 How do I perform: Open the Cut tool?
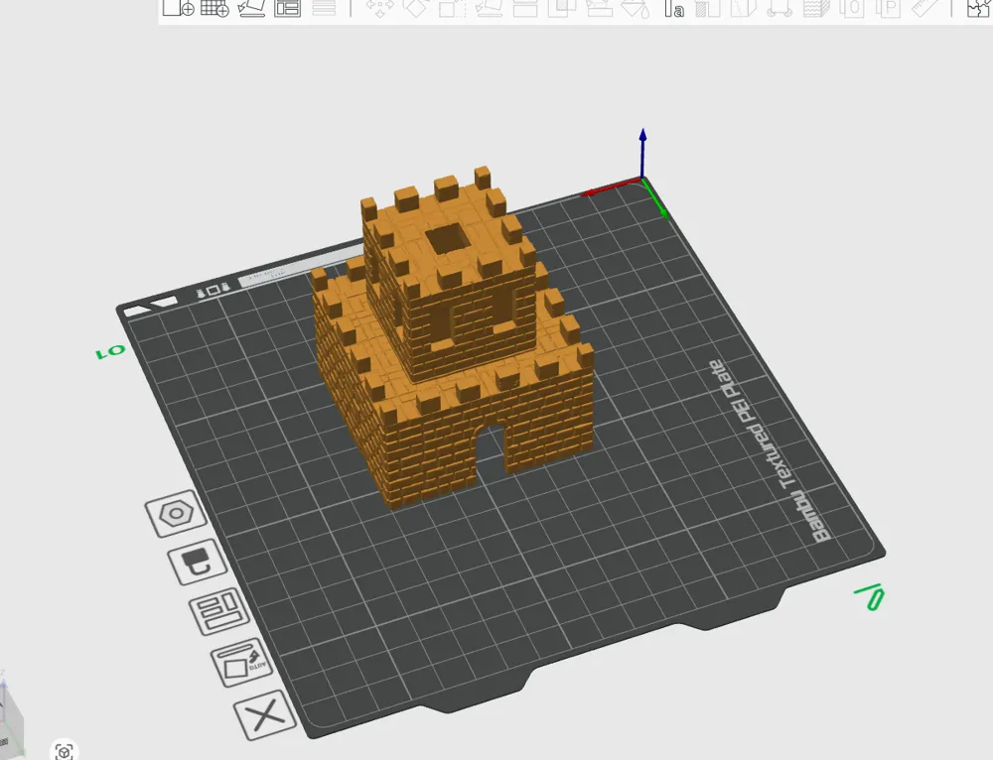[x=525, y=8]
